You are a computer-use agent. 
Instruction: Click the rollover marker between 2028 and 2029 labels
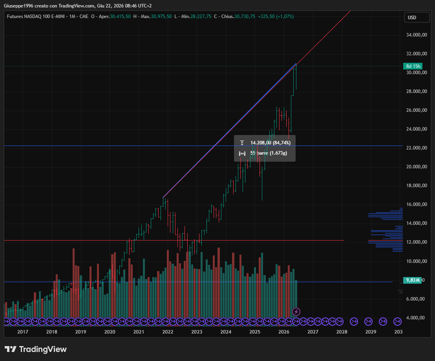point(354,322)
